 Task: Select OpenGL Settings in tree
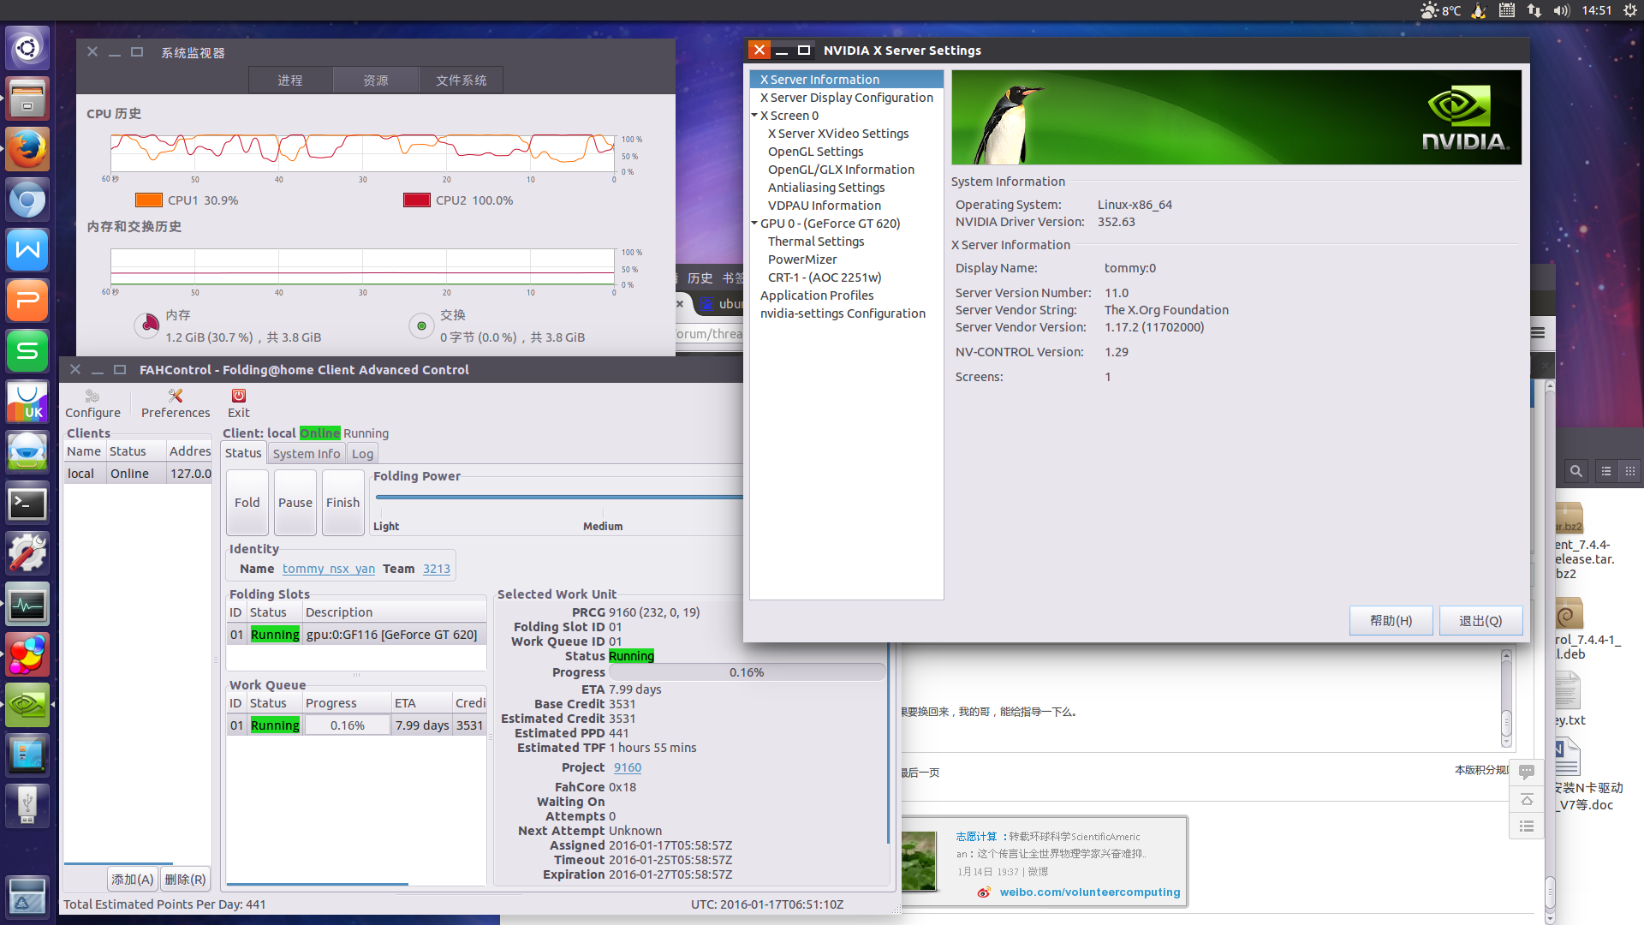816,152
